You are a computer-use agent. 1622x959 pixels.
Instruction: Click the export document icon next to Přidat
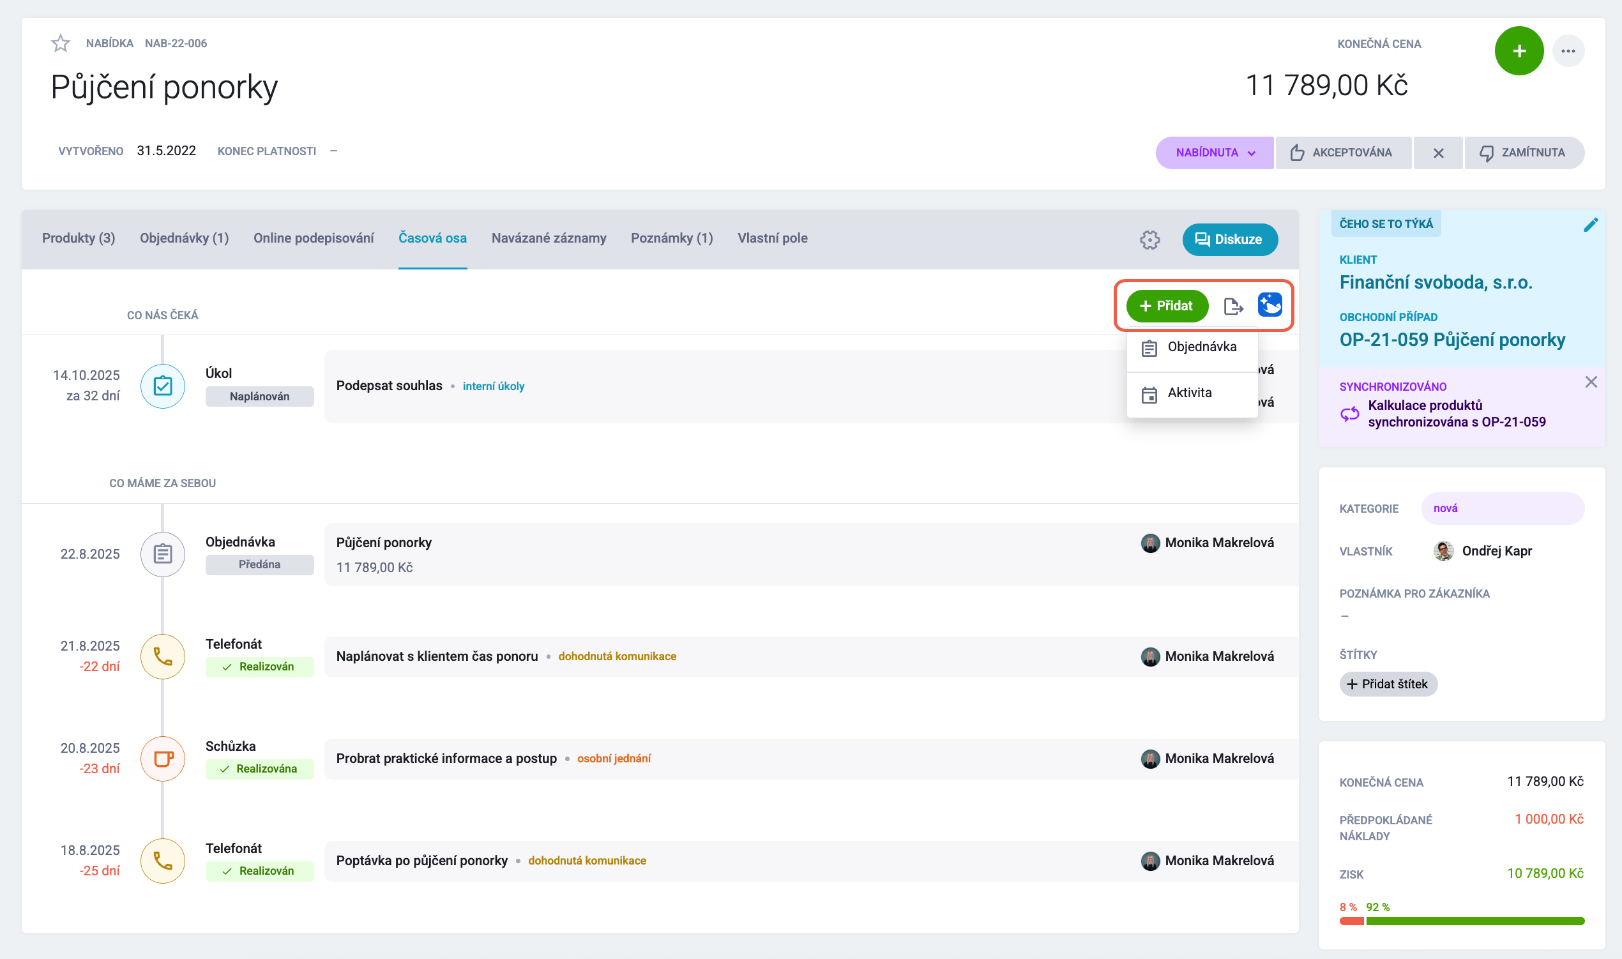point(1233,306)
